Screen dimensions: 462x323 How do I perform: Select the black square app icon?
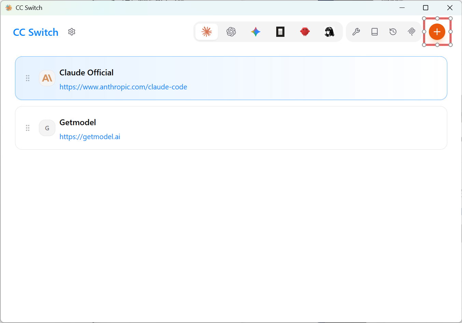(280, 32)
